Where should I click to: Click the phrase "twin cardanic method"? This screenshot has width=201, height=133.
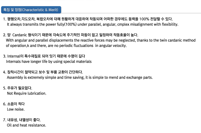tap(178, 40)
